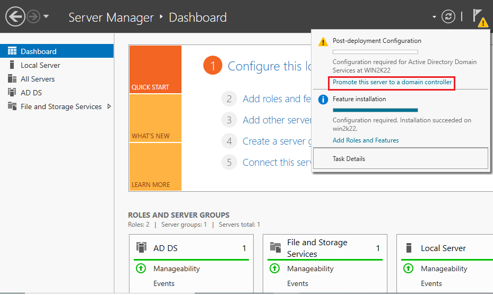Click the step 3 number circle
This screenshot has height=295, width=493.
pos(229,120)
